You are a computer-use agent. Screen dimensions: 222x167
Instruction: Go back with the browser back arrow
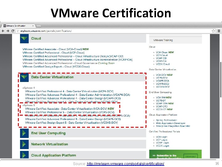[3, 31]
